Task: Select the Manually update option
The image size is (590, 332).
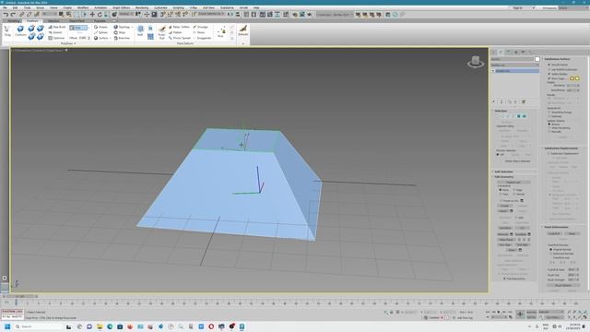Action: click(x=549, y=132)
